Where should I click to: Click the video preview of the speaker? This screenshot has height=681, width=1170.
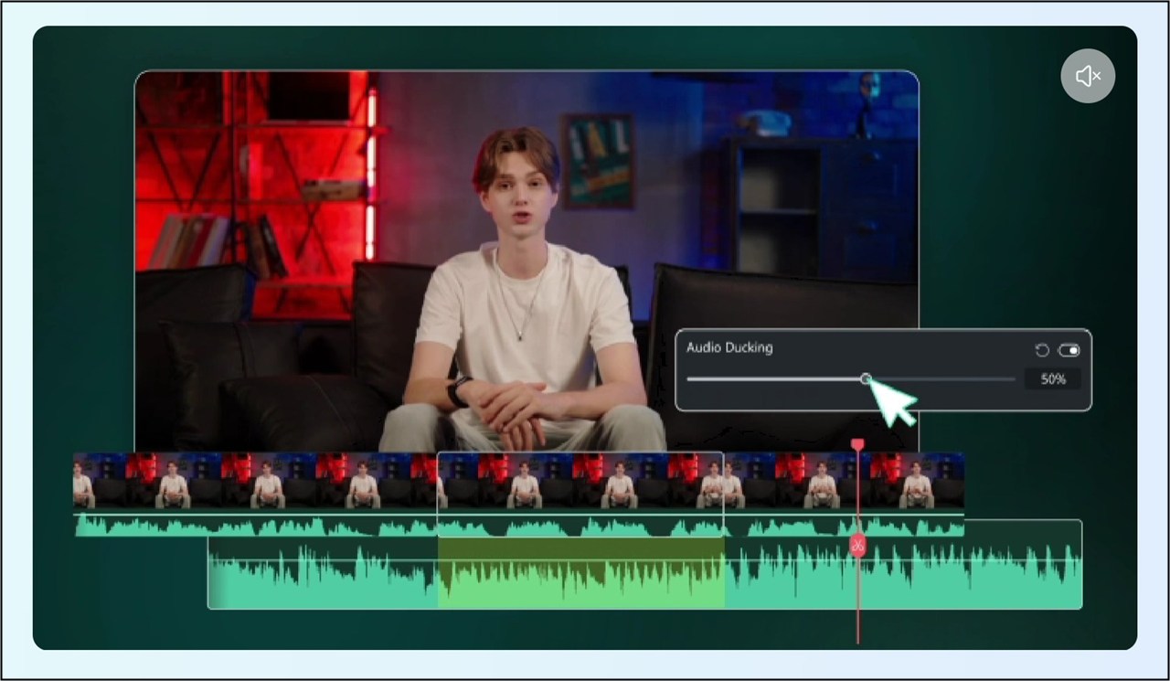click(x=525, y=256)
